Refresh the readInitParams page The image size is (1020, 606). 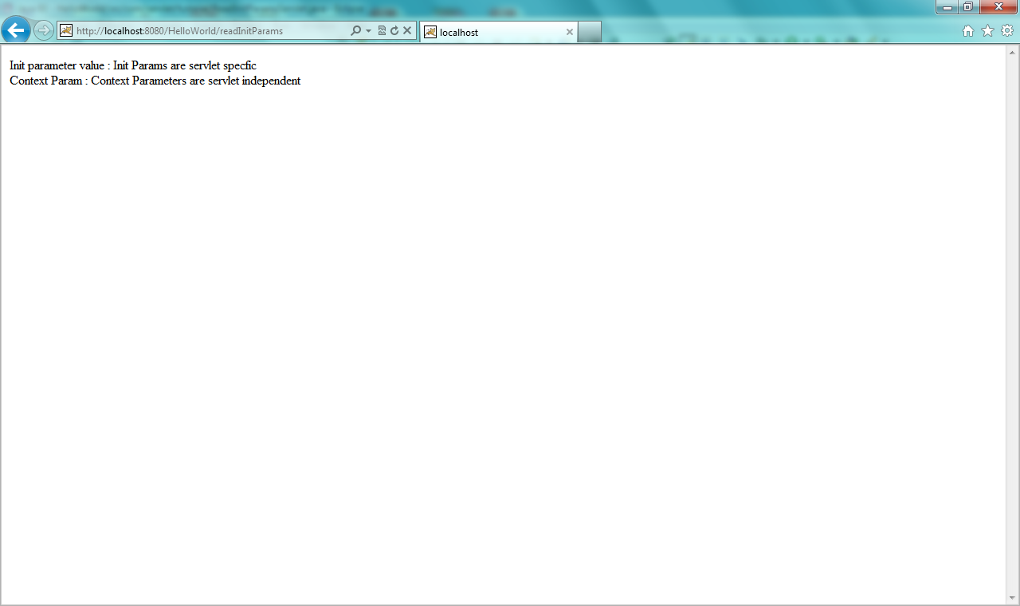(394, 31)
